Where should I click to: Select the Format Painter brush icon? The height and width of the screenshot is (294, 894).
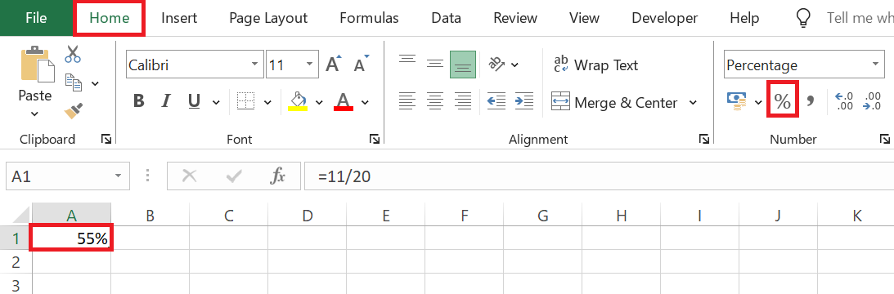(74, 110)
